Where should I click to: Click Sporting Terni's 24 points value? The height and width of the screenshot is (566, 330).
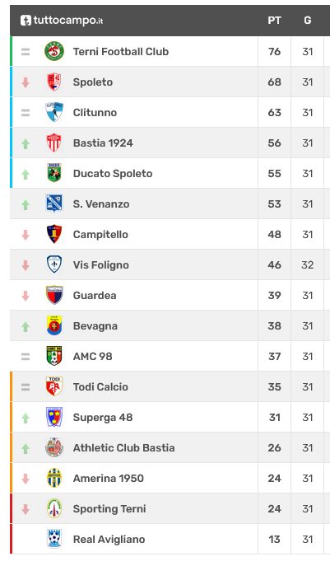point(274,509)
